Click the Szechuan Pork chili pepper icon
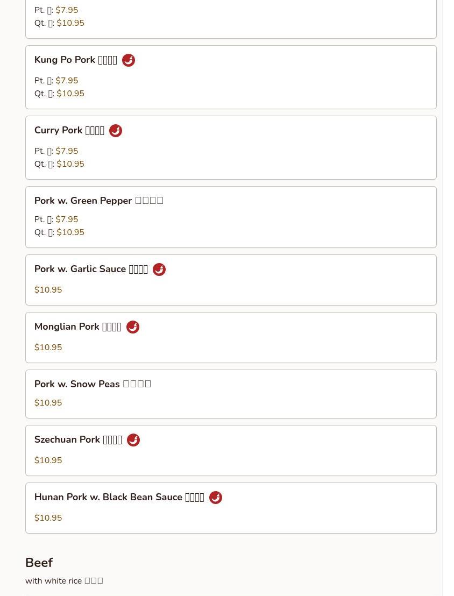The width and height of the screenshot is (454, 596). [133, 440]
